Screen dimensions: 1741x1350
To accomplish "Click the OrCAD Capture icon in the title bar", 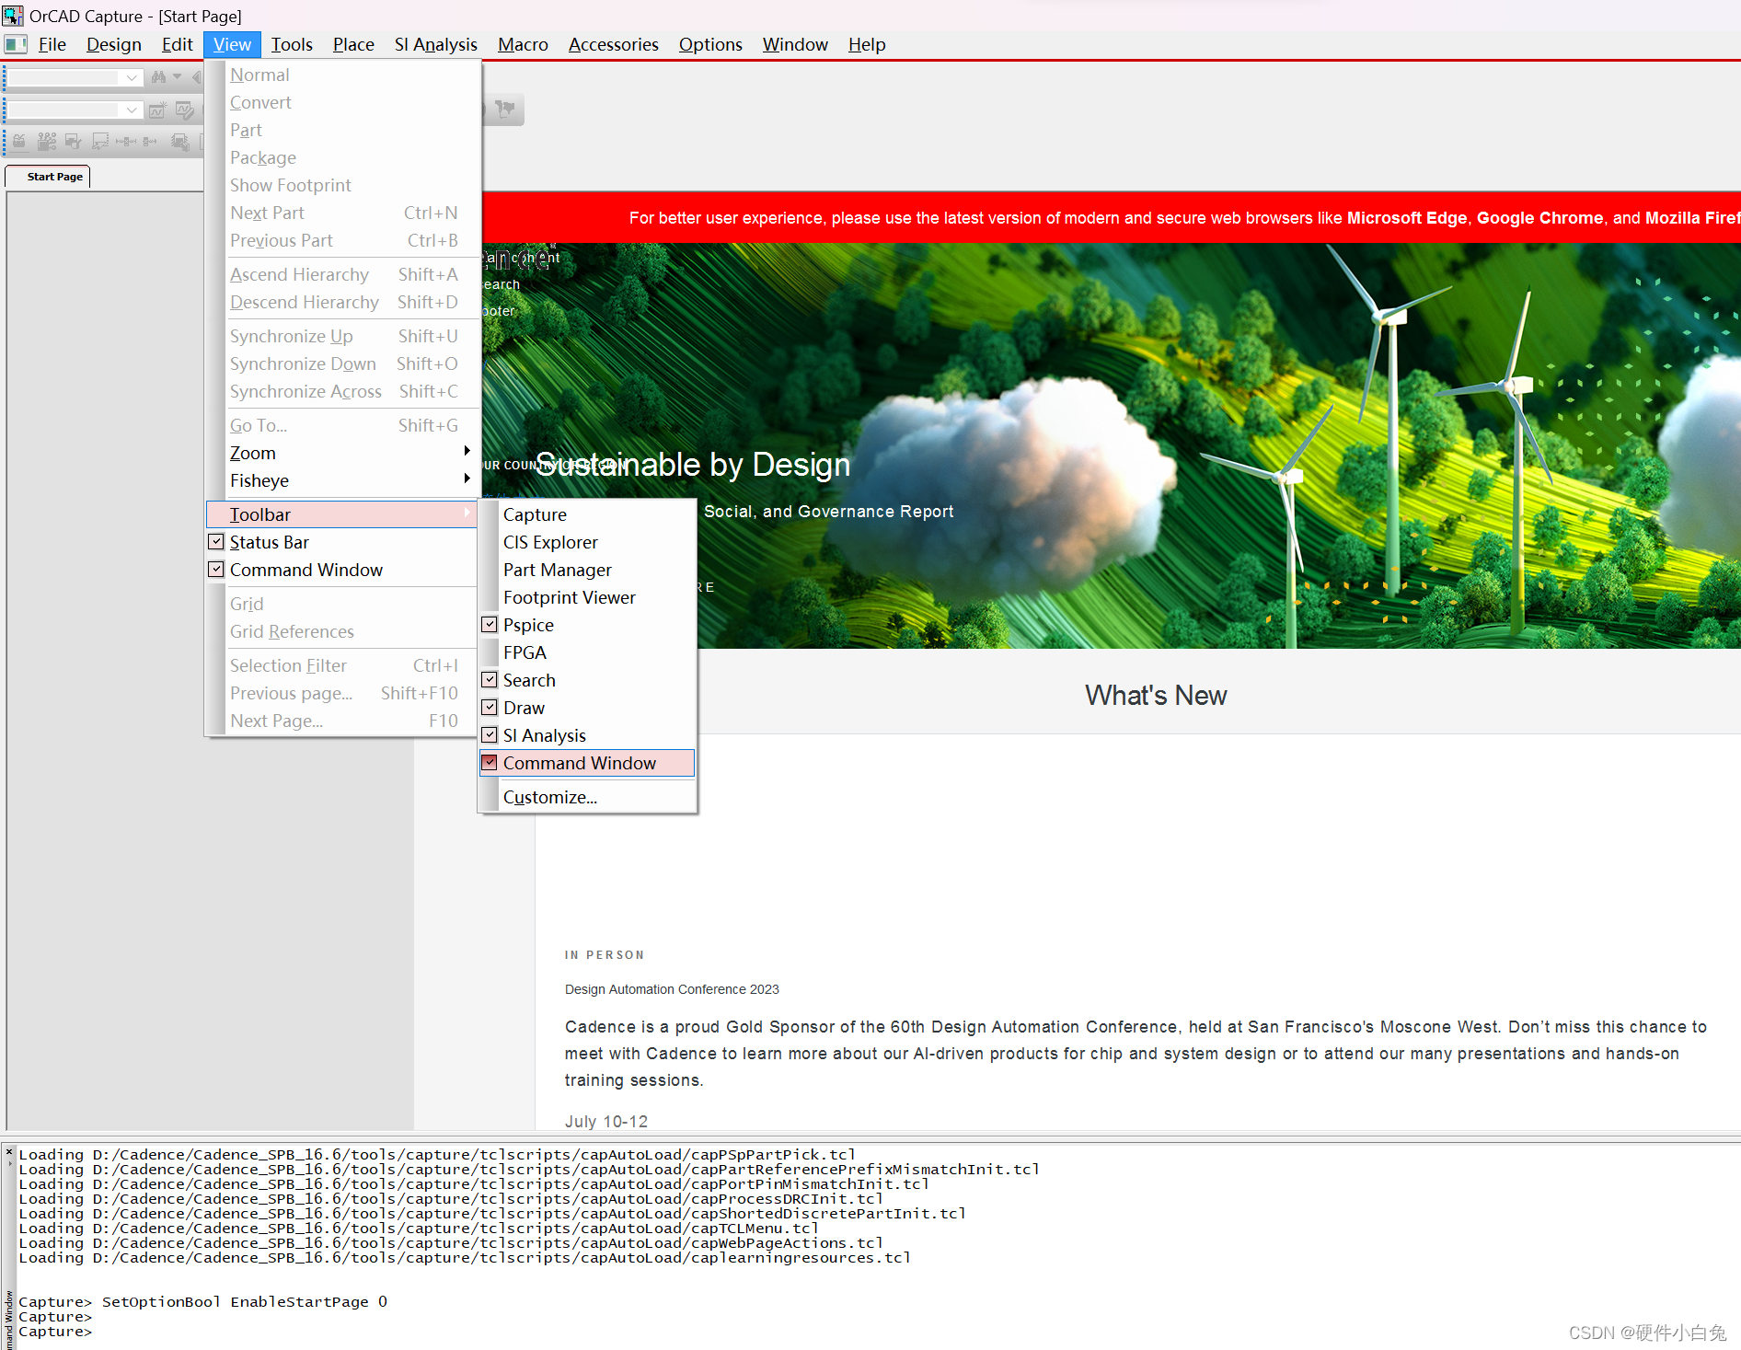I will pyautogui.click(x=13, y=16).
